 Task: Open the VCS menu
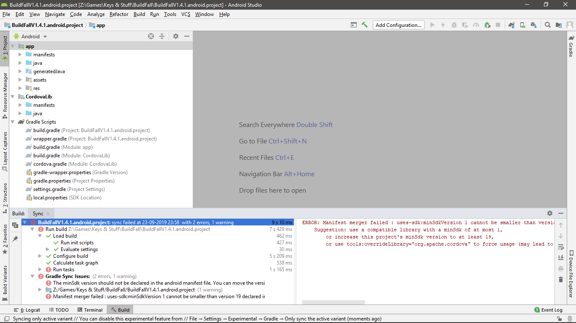[x=186, y=14]
